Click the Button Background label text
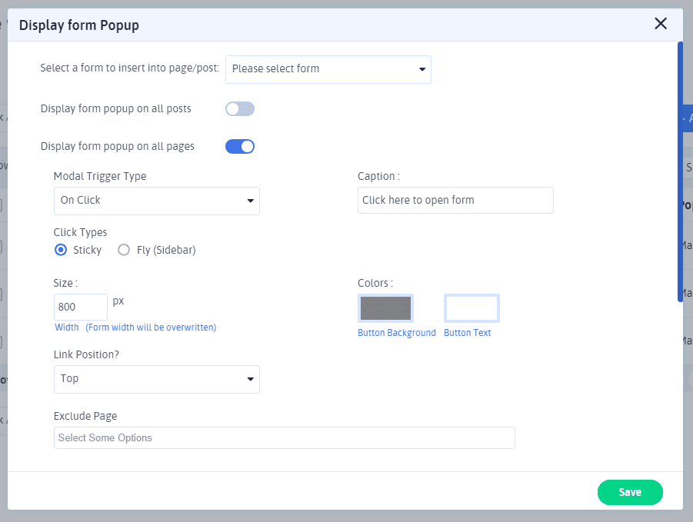This screenshot has width=693, height=522. click(397, 333)
